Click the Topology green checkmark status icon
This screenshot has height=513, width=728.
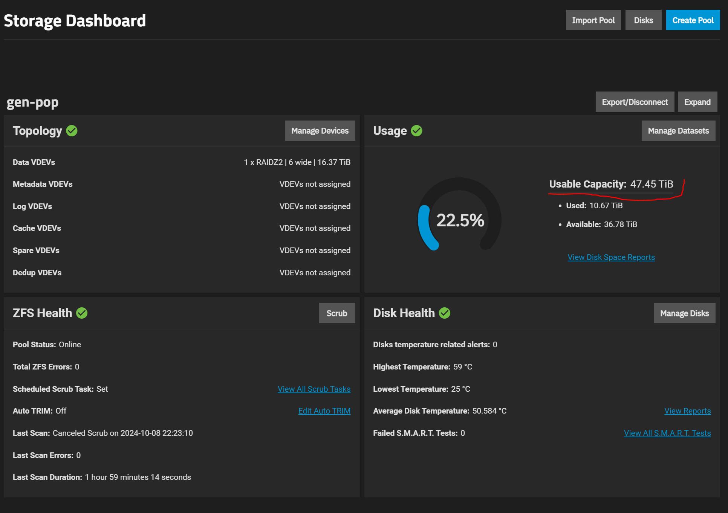[72, 131]
